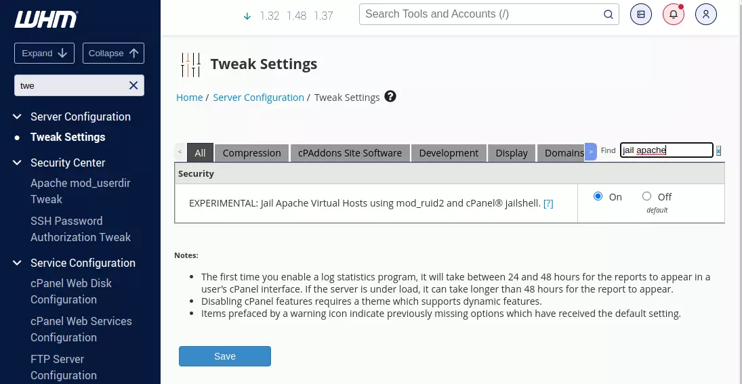Clear the sidebar search with X icon
The height and width of the screenshot is (384, 742).
[x=133, y=85]
